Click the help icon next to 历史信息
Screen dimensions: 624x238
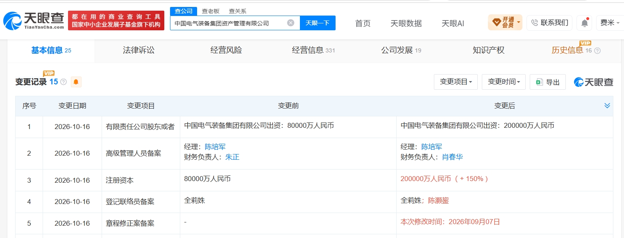(x=597, y=51)
